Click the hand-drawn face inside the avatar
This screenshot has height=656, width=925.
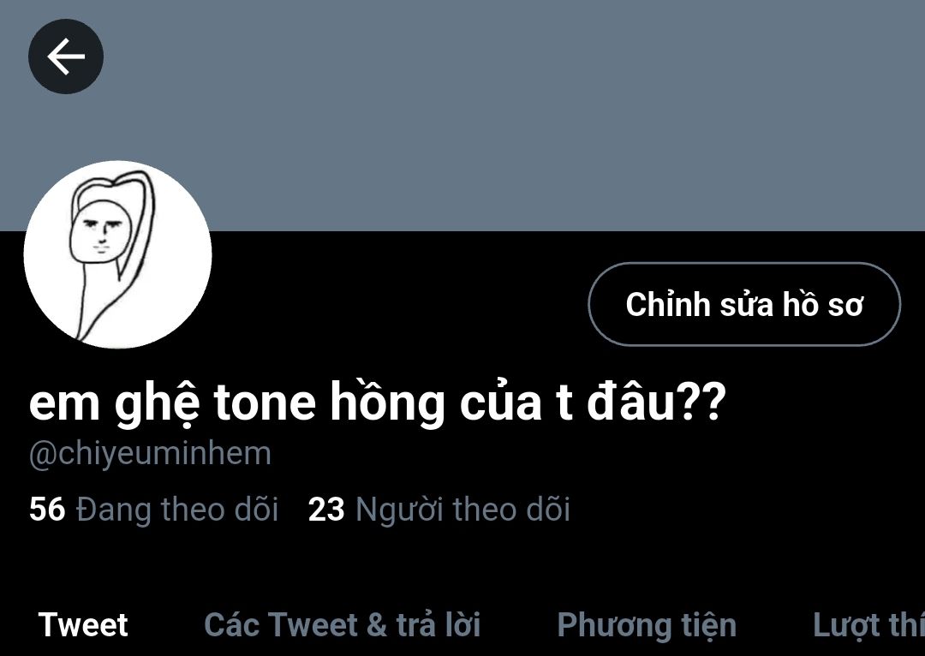[98, 231]
